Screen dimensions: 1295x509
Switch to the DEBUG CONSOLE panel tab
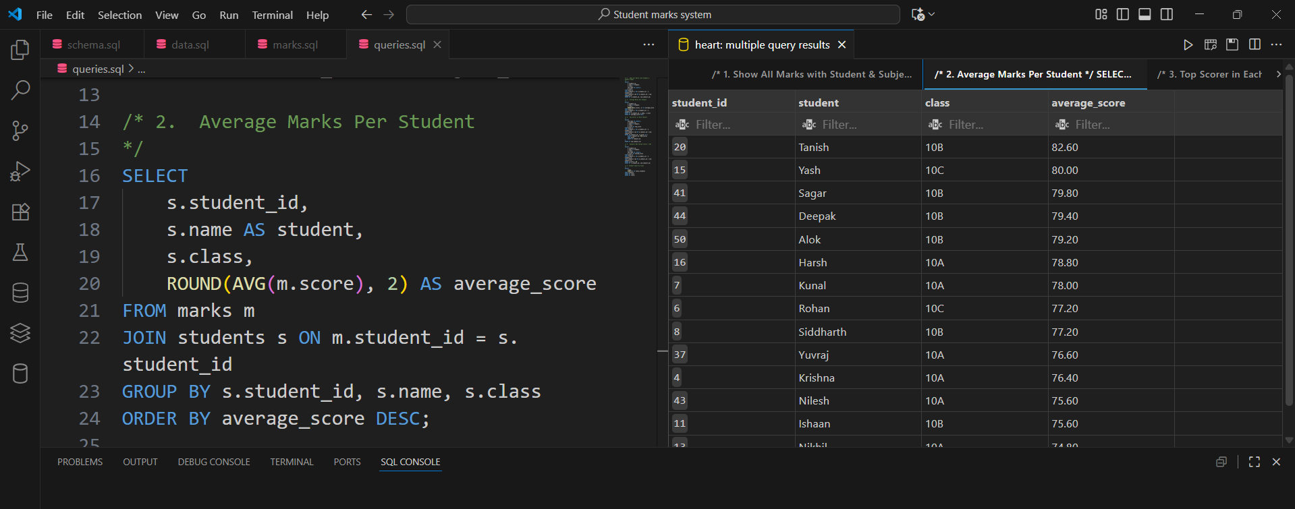coord(214,462)
